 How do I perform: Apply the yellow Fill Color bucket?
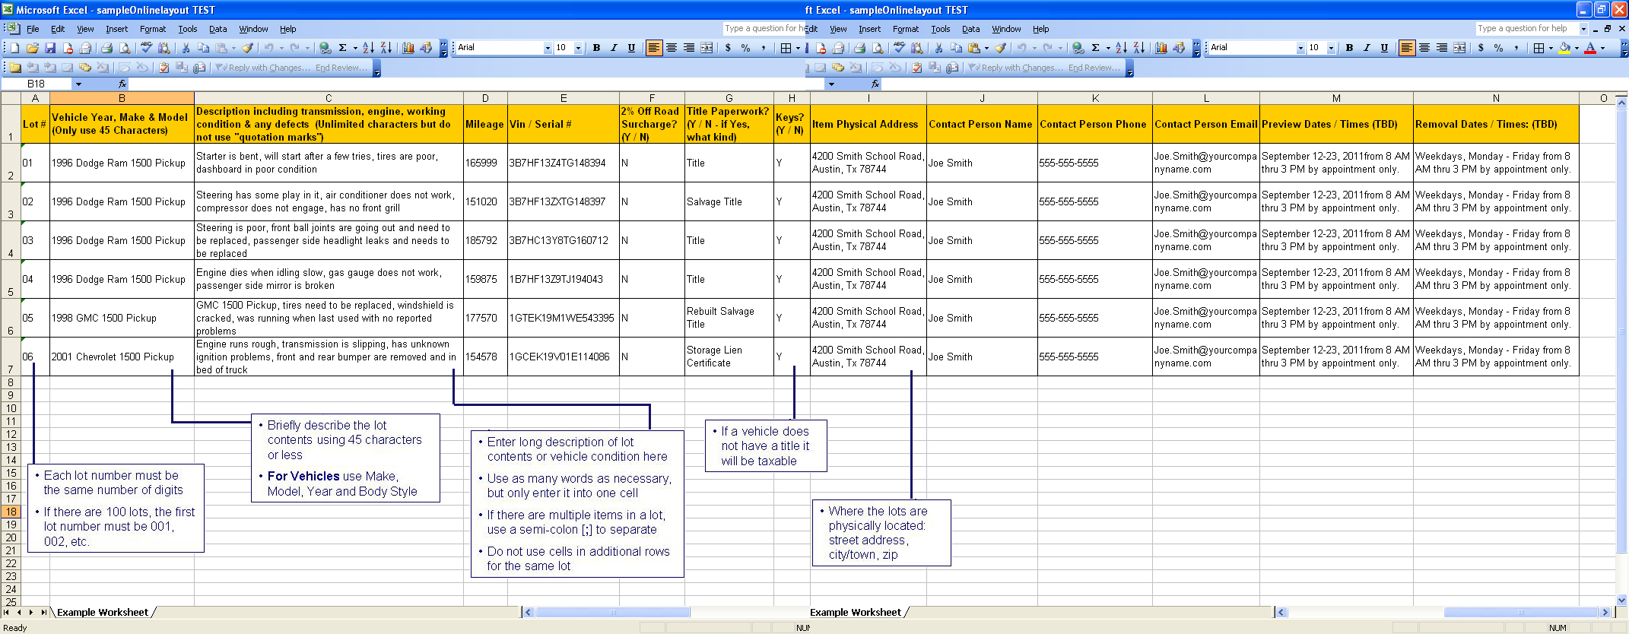click(x=1564, y=48)
